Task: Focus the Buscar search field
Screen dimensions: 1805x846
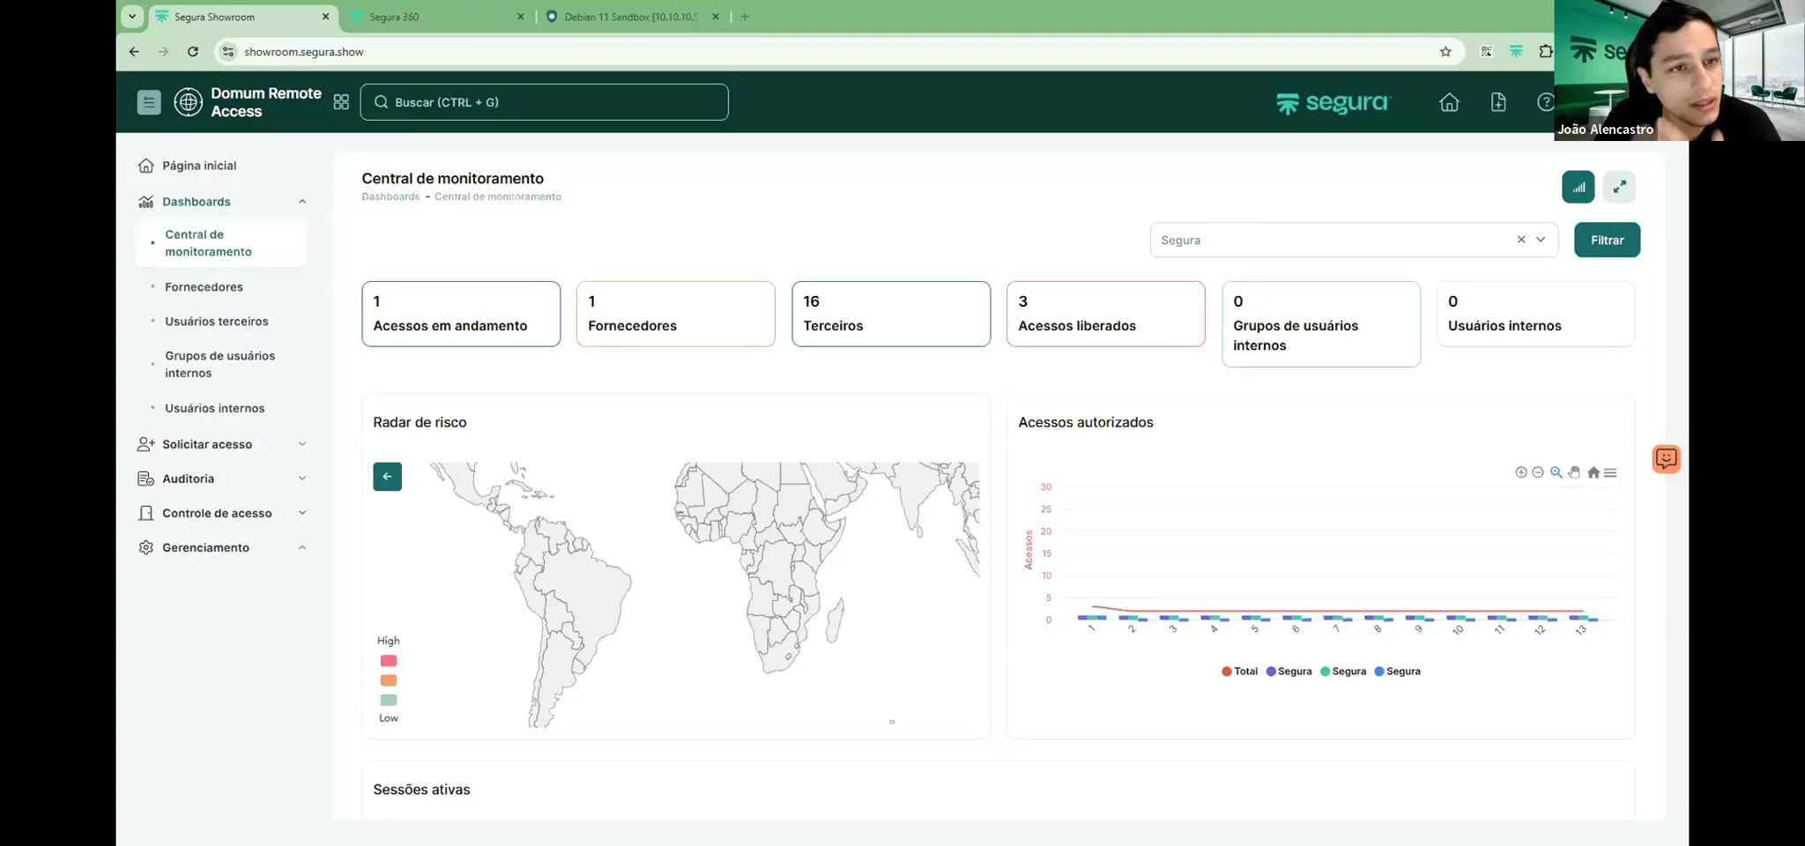Action: coord(544,102)
